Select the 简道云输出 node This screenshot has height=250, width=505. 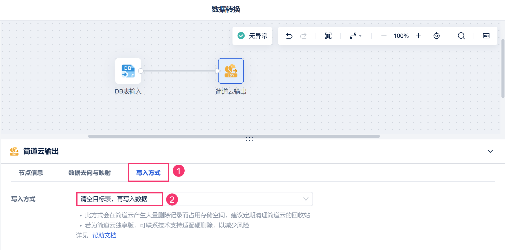231,71
